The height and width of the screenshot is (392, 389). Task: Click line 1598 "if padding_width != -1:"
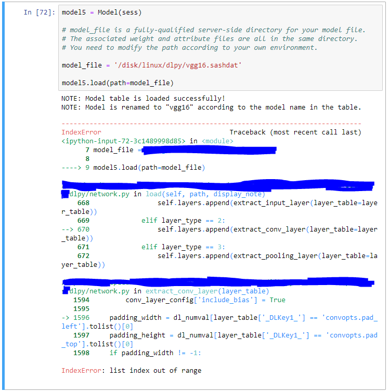coord(137,353)
